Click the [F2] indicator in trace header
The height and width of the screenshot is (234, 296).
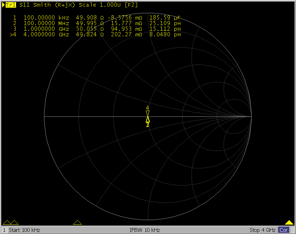pyautogui.click(x=131, y=5)
